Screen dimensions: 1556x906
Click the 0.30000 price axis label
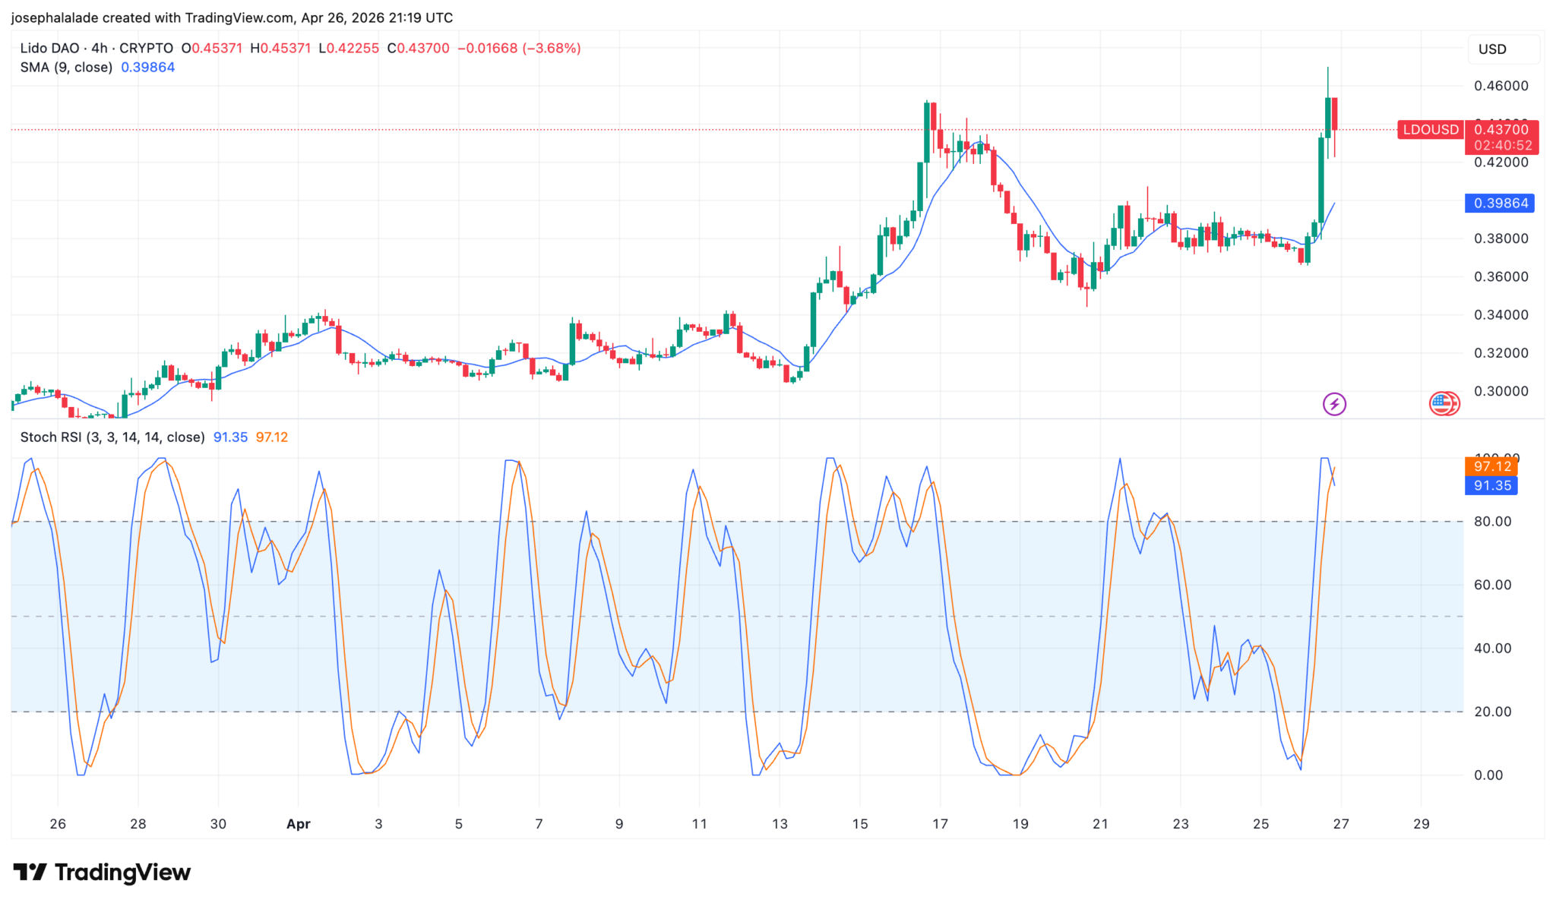pyautogui.click(x=1501, y=391)
